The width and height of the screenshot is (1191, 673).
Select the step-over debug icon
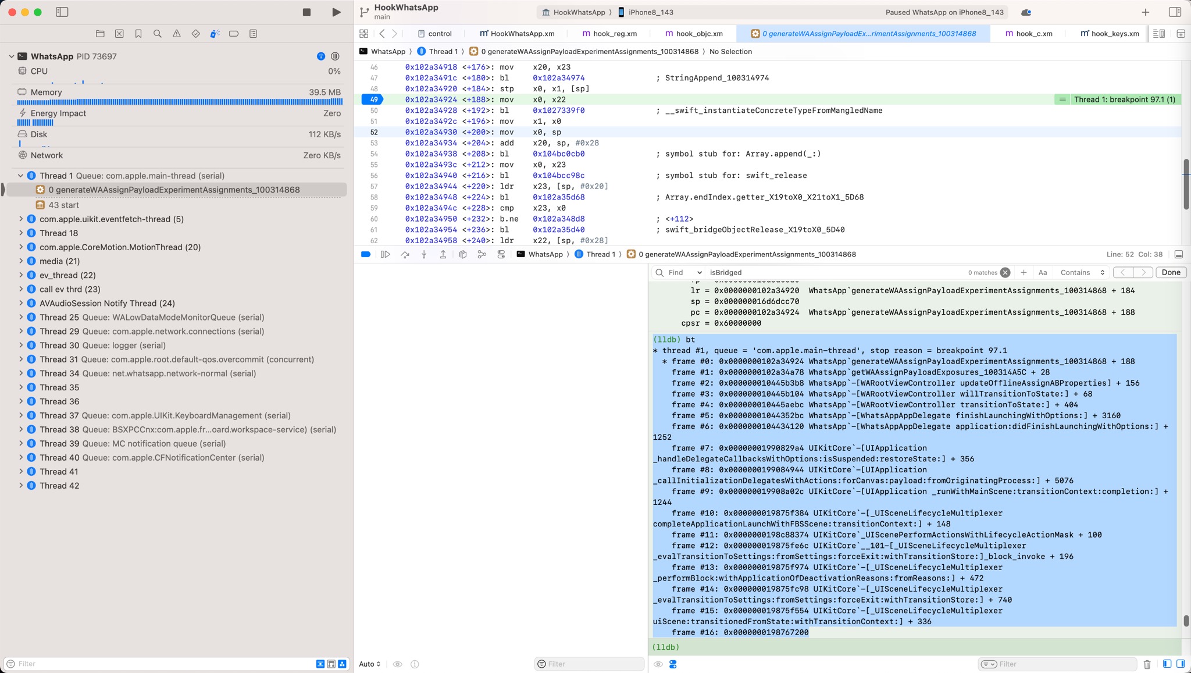pos(406,254)
